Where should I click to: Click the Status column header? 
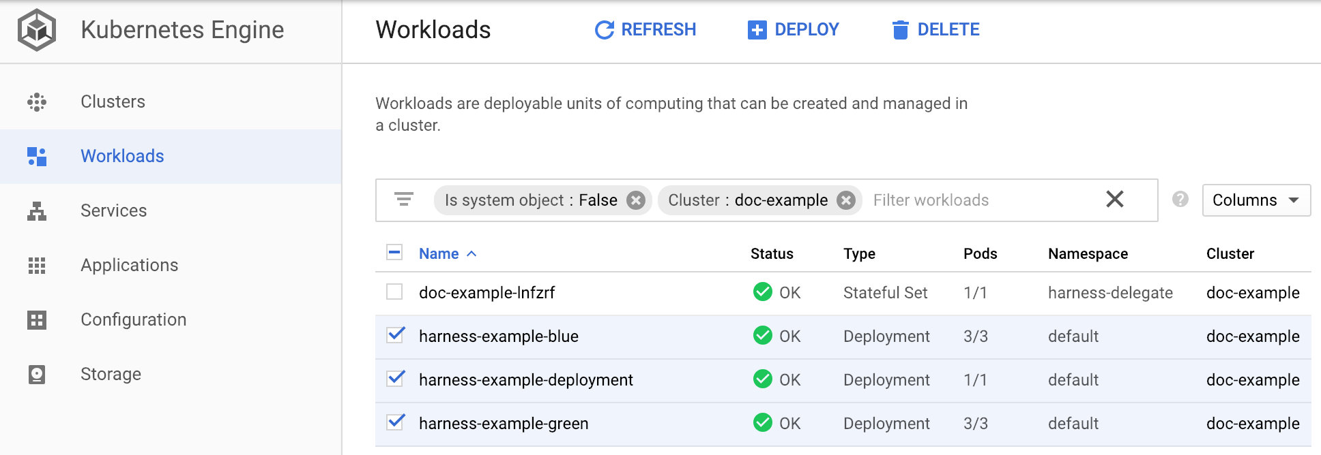[x=772, y=254]
